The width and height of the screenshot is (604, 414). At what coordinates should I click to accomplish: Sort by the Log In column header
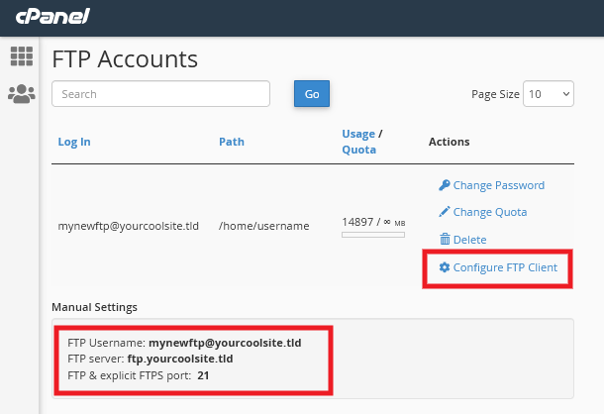pyautogui.click(x=74, y=142)
